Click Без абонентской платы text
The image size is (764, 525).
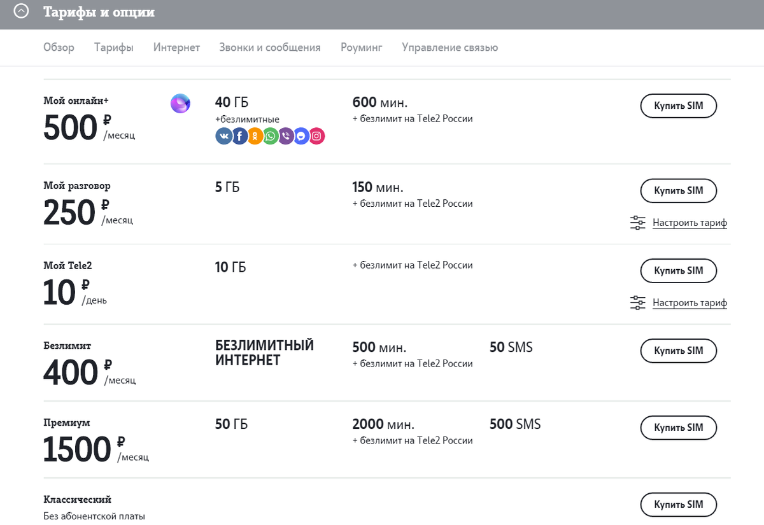point(94,516)
